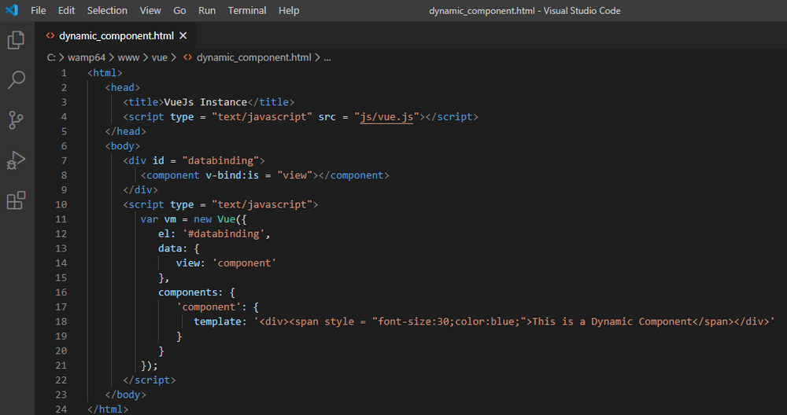The width and height of the screenshot is (787, 415).
Task: Click the "text/javascript" string on line 4
Action: 262,117
